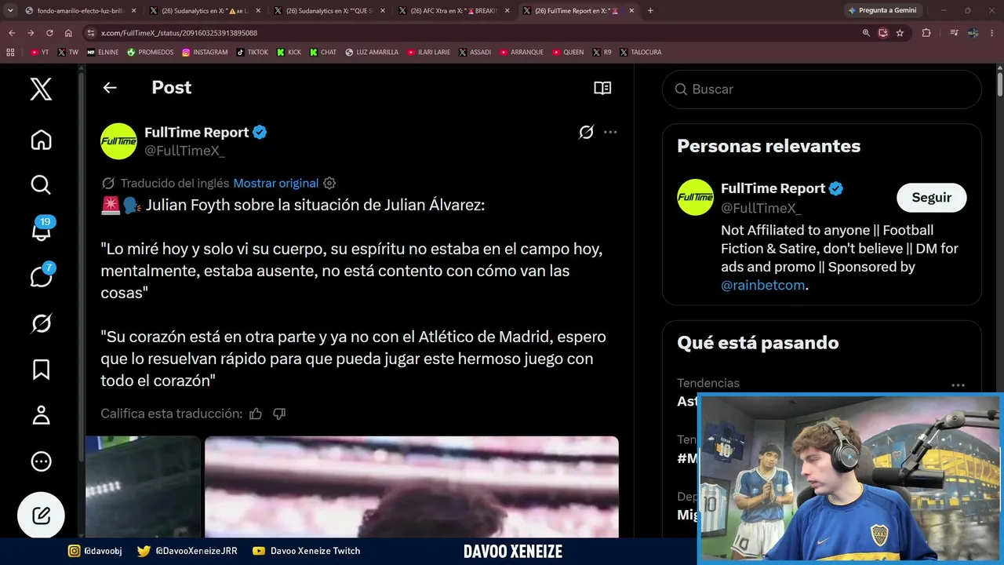The image size is (1004, 565).
Task: Open Home in the X sidebar
Action: tap(41, 140)
